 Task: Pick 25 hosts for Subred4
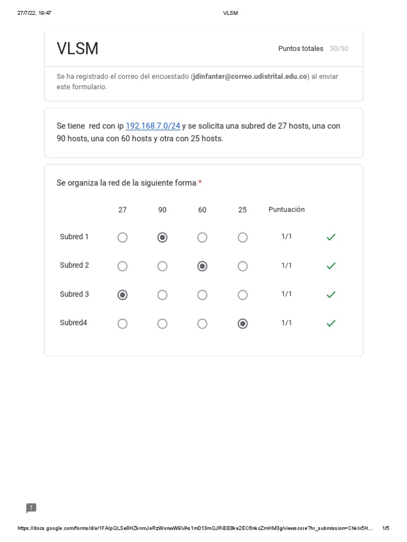tap(243, 323)
